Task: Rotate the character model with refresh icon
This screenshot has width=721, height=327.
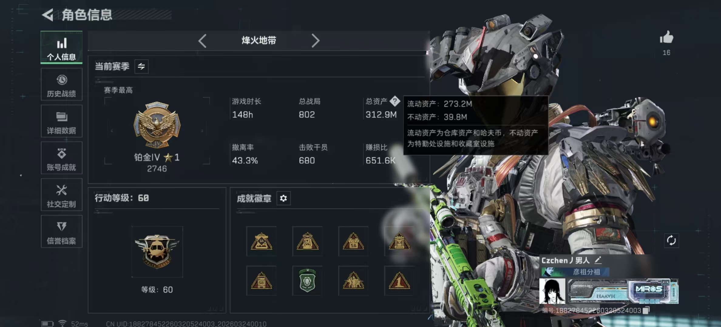Action: coord(671,240)
